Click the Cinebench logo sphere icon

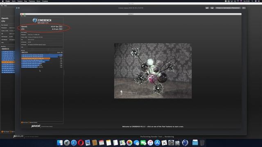pos(35,20)
